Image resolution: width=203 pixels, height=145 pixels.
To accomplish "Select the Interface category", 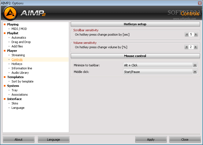I will 14,99.
